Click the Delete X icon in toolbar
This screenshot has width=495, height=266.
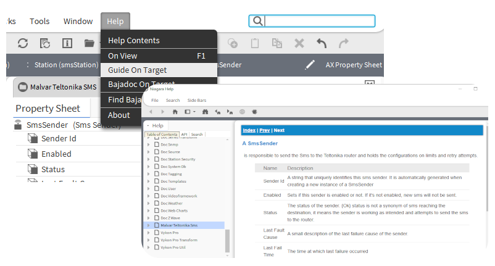299,43
